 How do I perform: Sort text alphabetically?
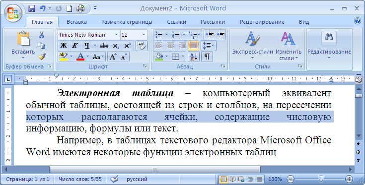[194, 57]
